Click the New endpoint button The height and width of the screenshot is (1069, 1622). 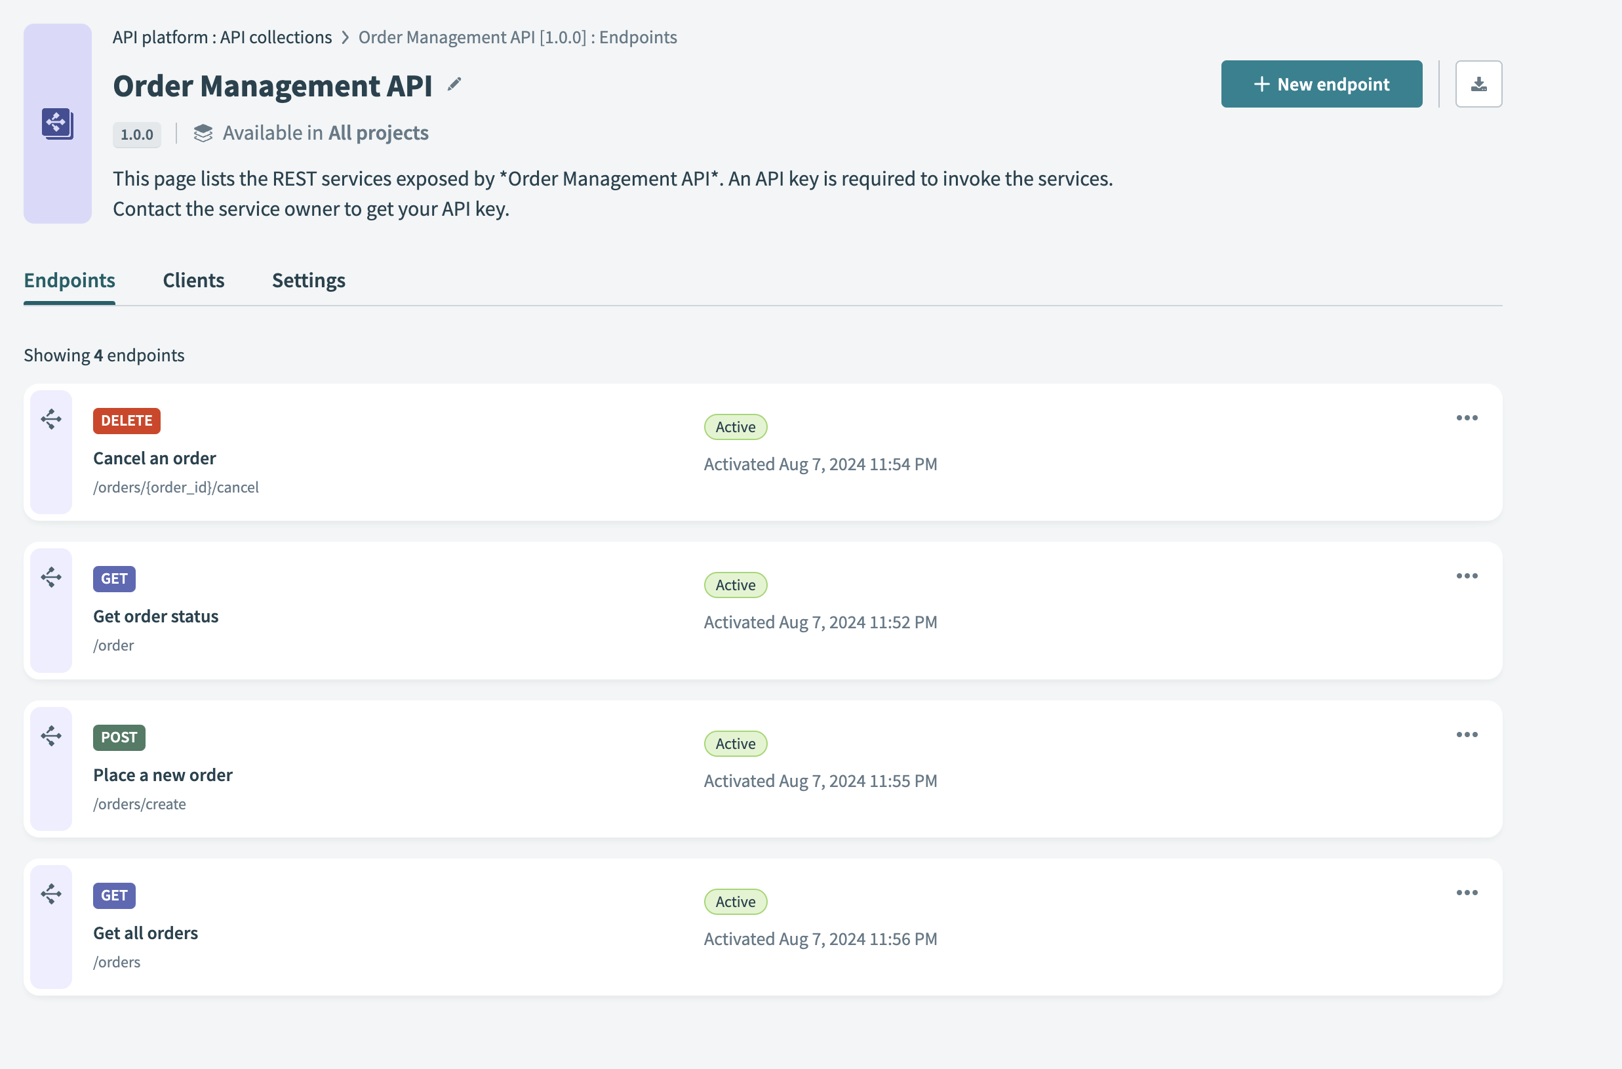pyautogui.click(x=1321, y=84)
